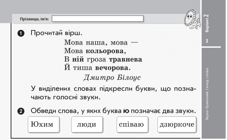Click the heading Прочитай вірш
Screen dimensions: 227x140
tap(56, 33)
